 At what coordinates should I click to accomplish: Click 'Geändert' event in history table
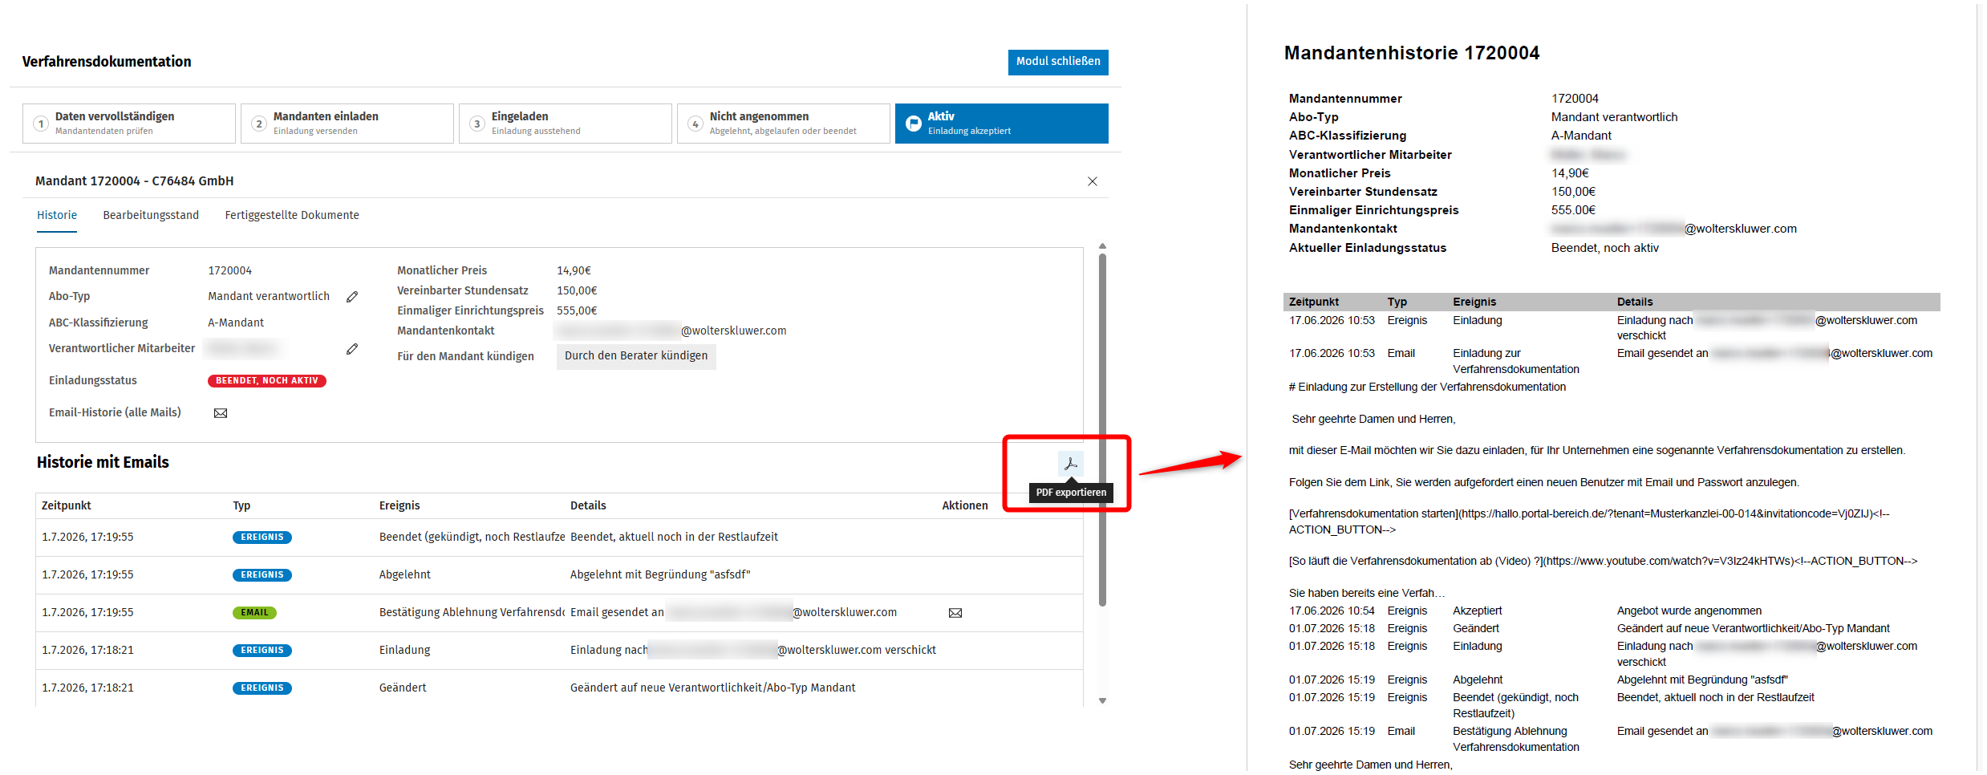[403, 688]
